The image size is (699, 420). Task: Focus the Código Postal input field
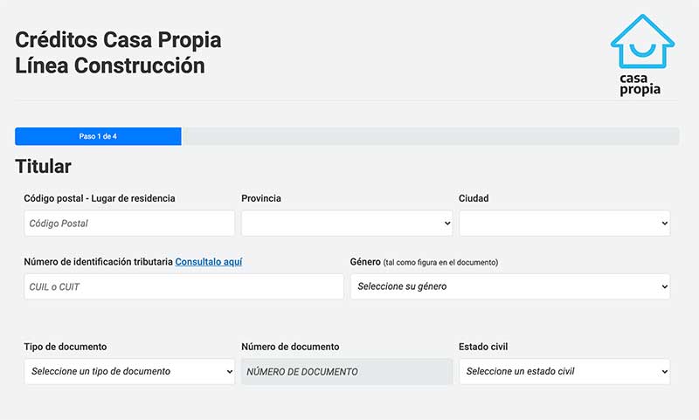pyautogui.click(x=129, y=224)
